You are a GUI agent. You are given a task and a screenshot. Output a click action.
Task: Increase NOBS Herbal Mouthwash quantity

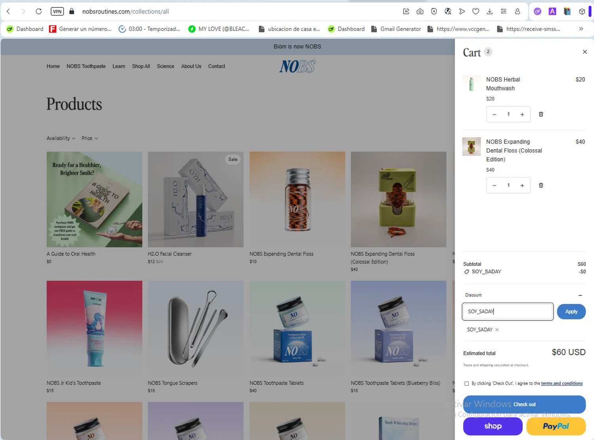522,114
